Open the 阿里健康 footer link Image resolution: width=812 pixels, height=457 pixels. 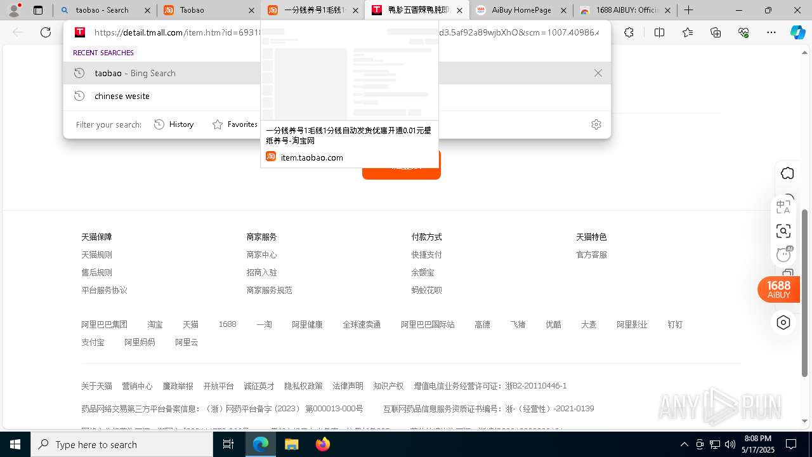[307, 324]
